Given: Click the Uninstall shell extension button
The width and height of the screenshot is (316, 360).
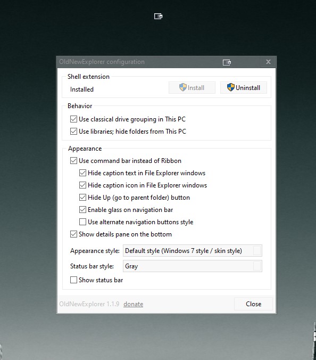Looking at the screenshot, I should [244, 87].
